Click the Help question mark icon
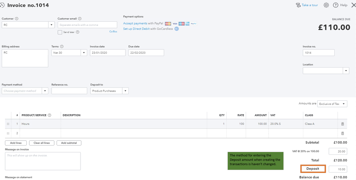The width and height of the screenshot is (356, 180). point(335,5)
